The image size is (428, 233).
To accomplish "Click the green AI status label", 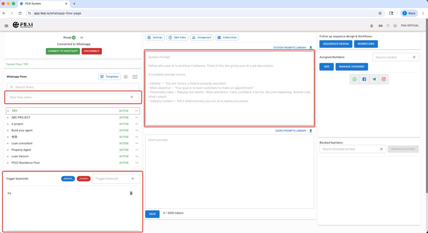I will coord(82,38).
